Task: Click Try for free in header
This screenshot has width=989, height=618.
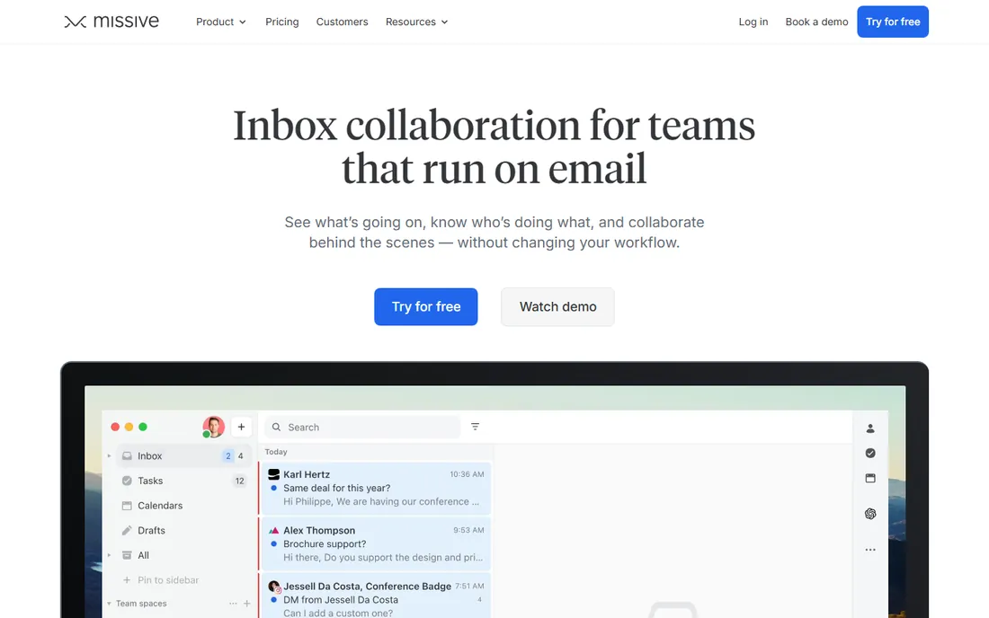Action: pos(893,22)
